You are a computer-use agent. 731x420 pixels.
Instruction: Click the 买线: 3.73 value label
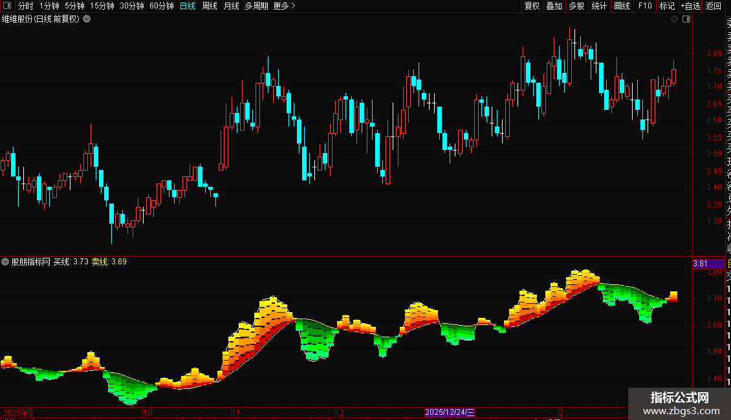point(71,262)
